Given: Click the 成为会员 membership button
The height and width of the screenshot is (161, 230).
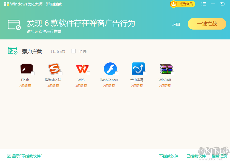Looking at the screenshot, I should tap(182, 4).
